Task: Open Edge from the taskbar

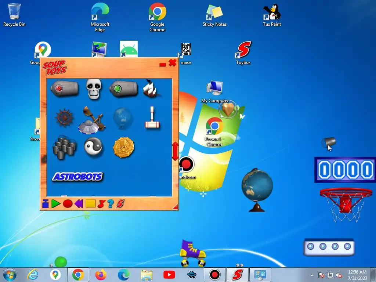Action: [x=124, y=275]
